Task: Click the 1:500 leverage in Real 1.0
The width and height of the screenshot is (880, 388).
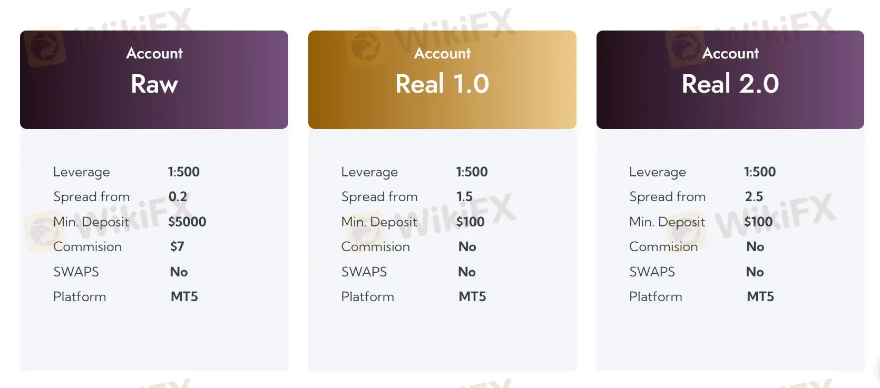Action: pos(472,172)
